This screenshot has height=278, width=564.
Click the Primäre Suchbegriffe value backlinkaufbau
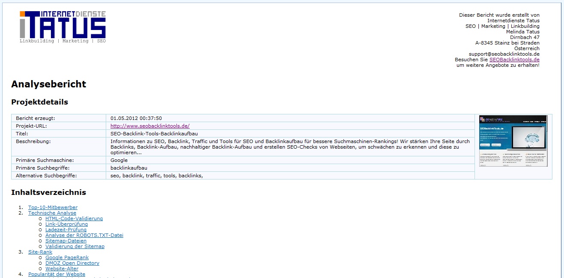tap(129, 168)
